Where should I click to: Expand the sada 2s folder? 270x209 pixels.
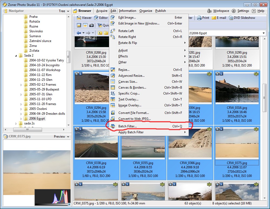click(16, 123)
